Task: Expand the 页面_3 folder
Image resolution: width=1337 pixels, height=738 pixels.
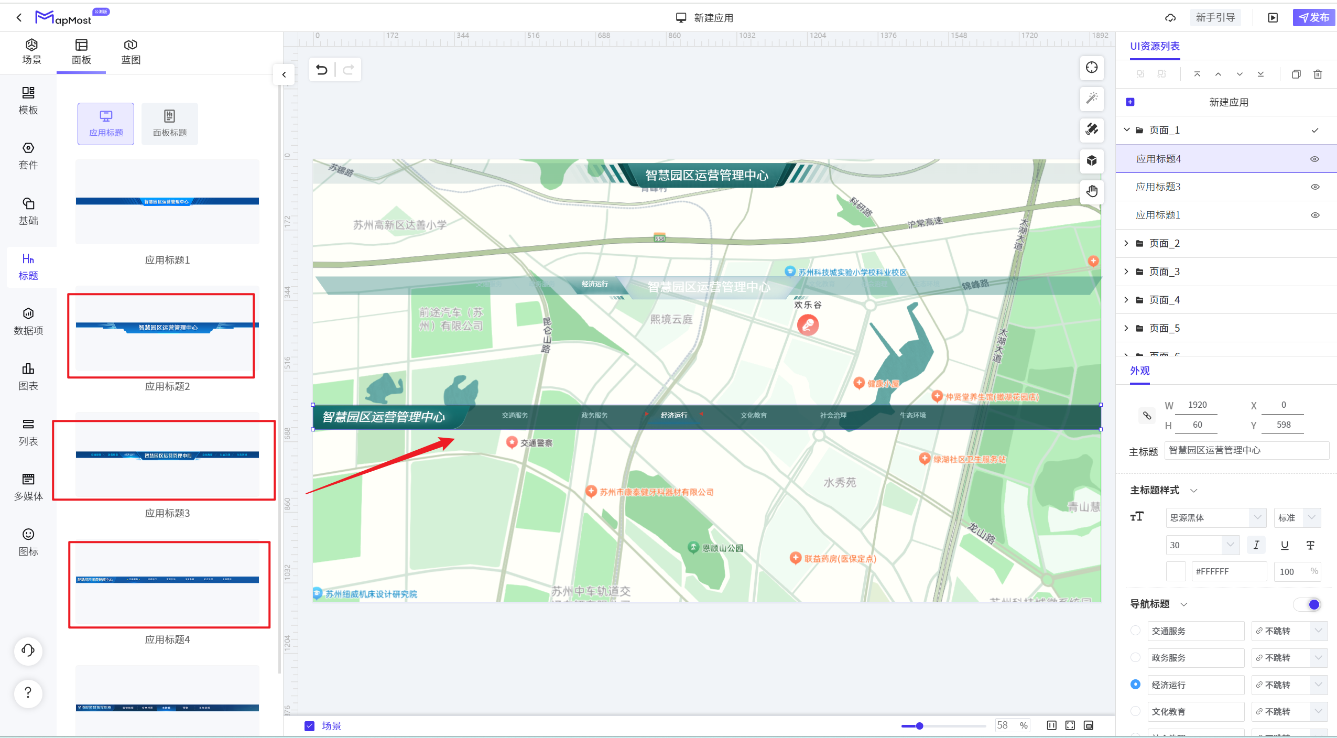Action: [x=1126, y=272]
